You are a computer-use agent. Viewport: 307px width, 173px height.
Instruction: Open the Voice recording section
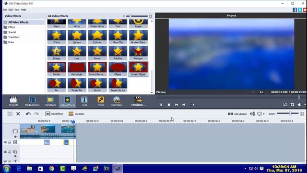point(101,101)
